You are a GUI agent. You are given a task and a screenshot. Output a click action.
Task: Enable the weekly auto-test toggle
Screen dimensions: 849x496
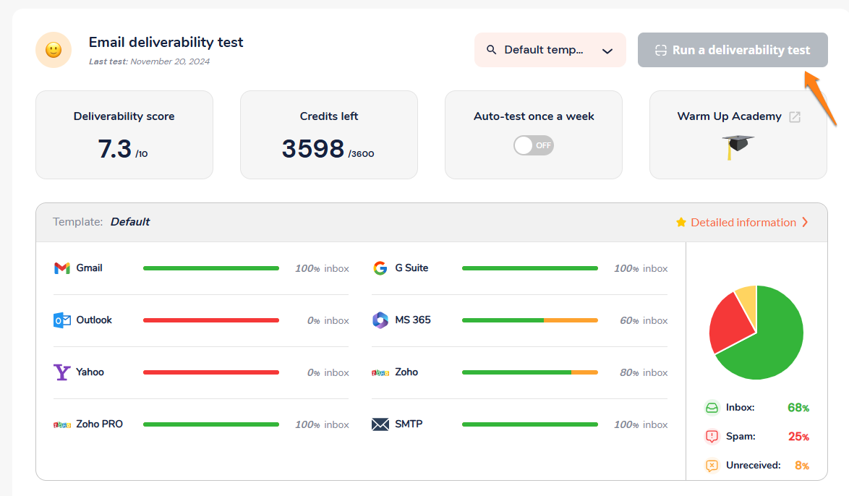[534, 145]
